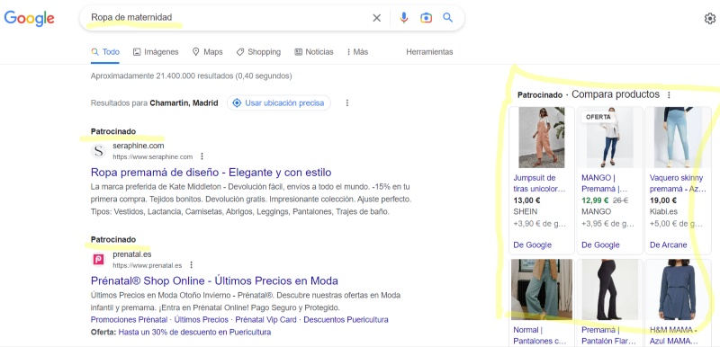Open 'Prénatal® Shop Online' result
Screen dimensions: 720x347
214,280
